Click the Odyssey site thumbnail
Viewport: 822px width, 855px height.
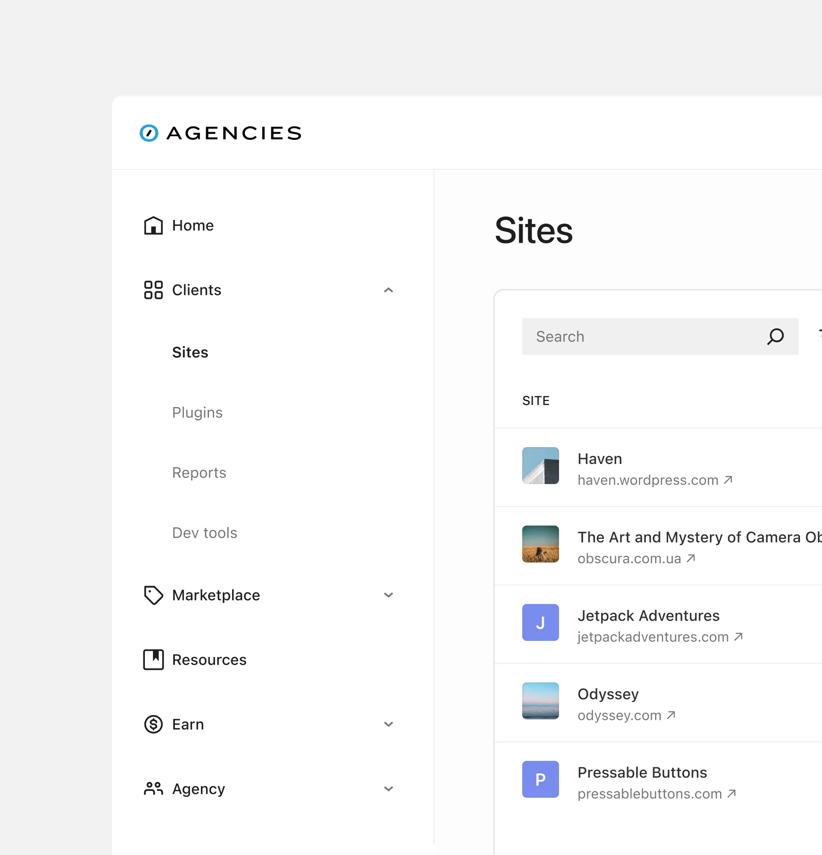point(541,701)
